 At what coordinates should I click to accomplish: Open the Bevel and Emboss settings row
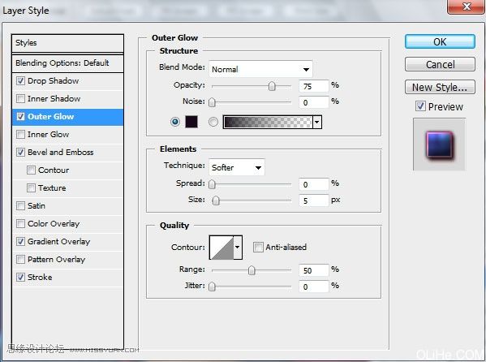[x=67, y=153]
